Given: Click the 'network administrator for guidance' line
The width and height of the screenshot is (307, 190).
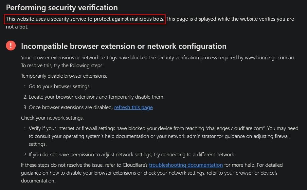Looking at the screenshot, I should 159,136.
